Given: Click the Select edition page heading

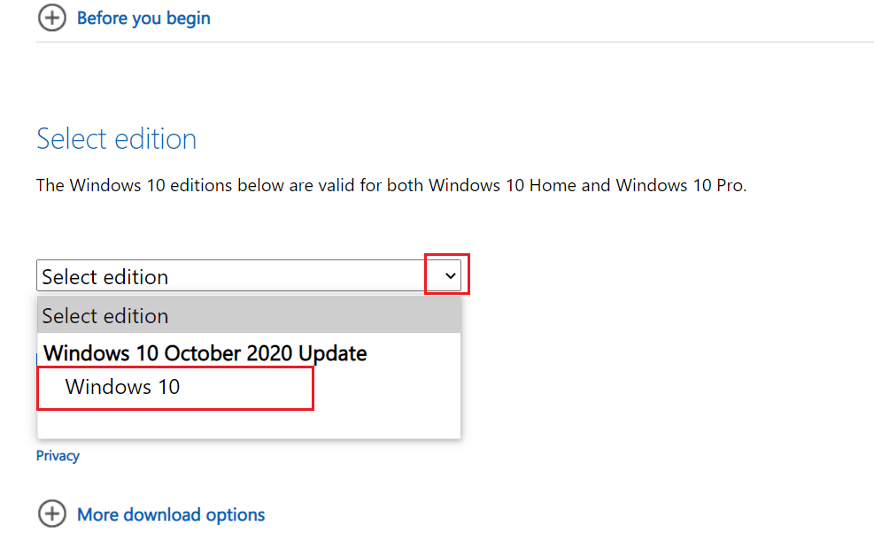Looking at the screenshot, I should coord(117,139).
